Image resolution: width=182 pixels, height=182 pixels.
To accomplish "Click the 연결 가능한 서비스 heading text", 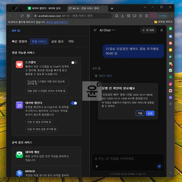I will coord(23,53).
